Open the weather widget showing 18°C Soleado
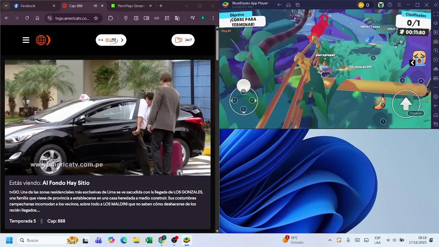 point(293,240)
